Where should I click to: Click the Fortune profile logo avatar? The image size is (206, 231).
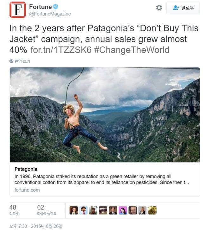(x=17, y=10)
